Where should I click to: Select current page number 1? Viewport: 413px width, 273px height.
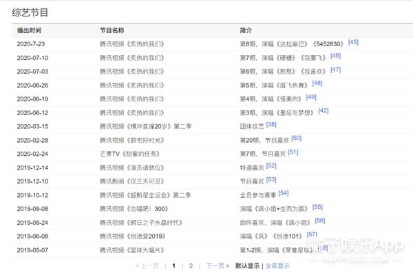click(174, 266)
